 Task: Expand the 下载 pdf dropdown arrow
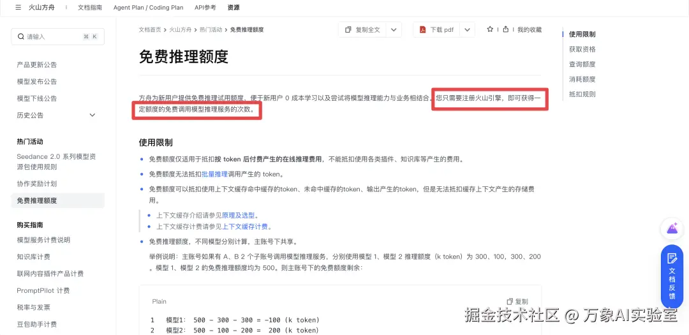467,29
